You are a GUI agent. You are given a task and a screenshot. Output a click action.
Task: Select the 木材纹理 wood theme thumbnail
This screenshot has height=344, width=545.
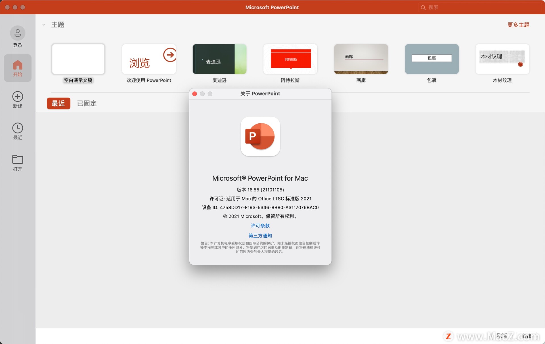pyautogui.click(x=502, y=59)
